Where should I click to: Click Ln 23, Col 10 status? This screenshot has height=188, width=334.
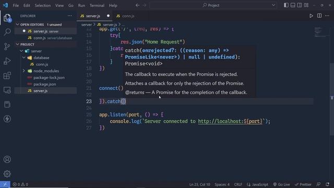pos(199,184)
